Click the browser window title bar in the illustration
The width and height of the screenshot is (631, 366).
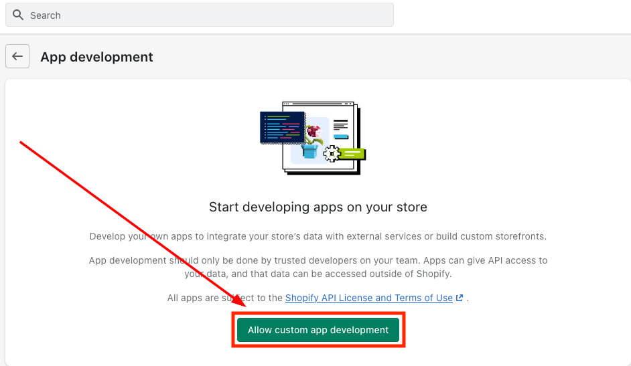(x=318, y=105)
